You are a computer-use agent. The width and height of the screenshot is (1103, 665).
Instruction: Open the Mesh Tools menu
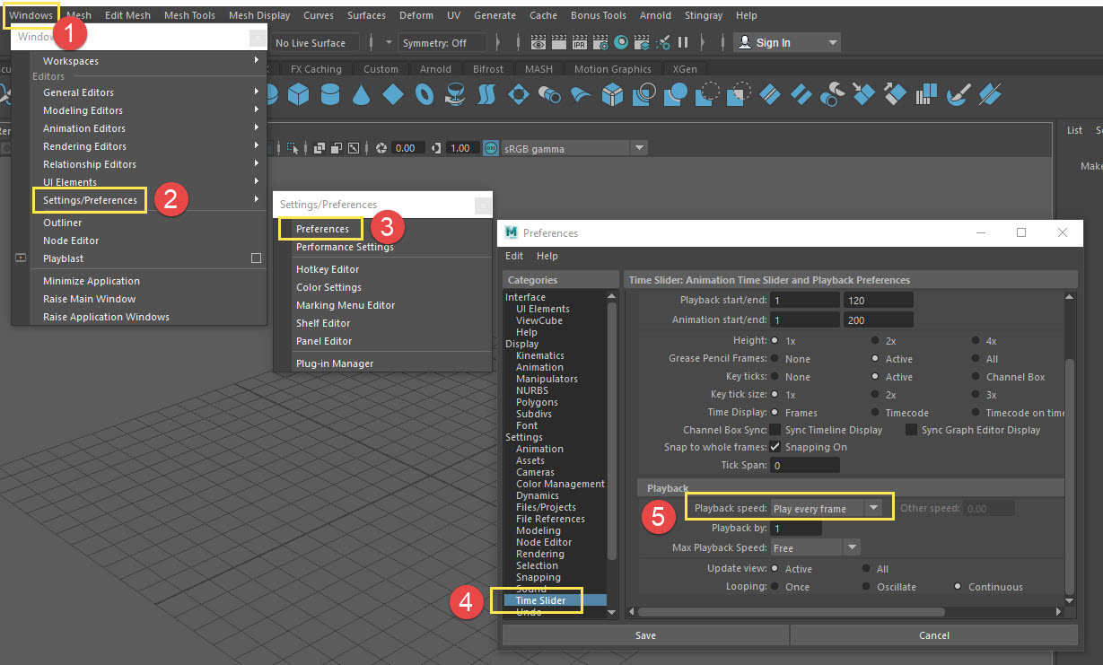[x=189, y=15]
